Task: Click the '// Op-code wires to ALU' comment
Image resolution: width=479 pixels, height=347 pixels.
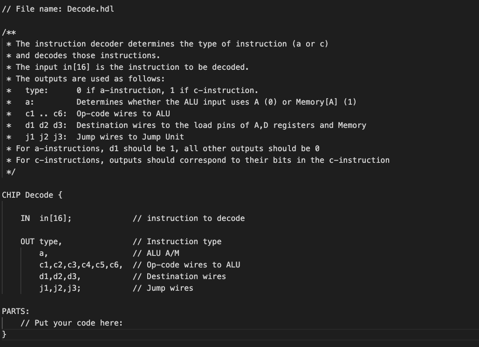Action: tap(186, 265)
